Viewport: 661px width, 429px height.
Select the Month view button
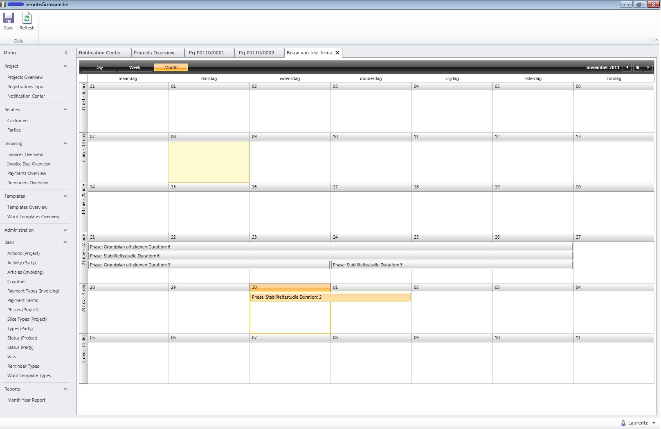[x=171, y=67]
